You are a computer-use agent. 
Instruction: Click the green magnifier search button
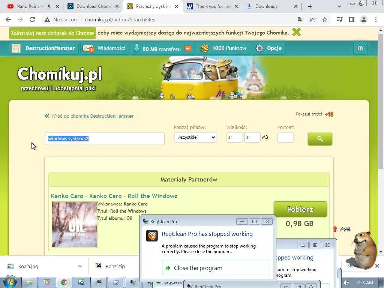320,139
